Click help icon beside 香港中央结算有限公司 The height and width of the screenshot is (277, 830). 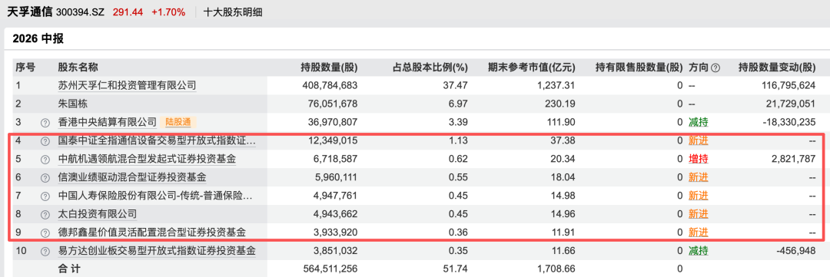45,122
